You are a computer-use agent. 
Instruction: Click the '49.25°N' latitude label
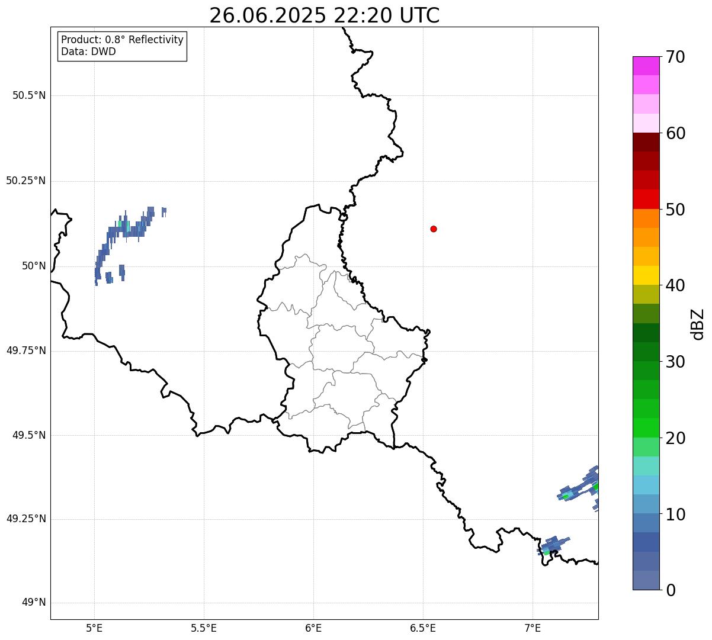(26, 519)
